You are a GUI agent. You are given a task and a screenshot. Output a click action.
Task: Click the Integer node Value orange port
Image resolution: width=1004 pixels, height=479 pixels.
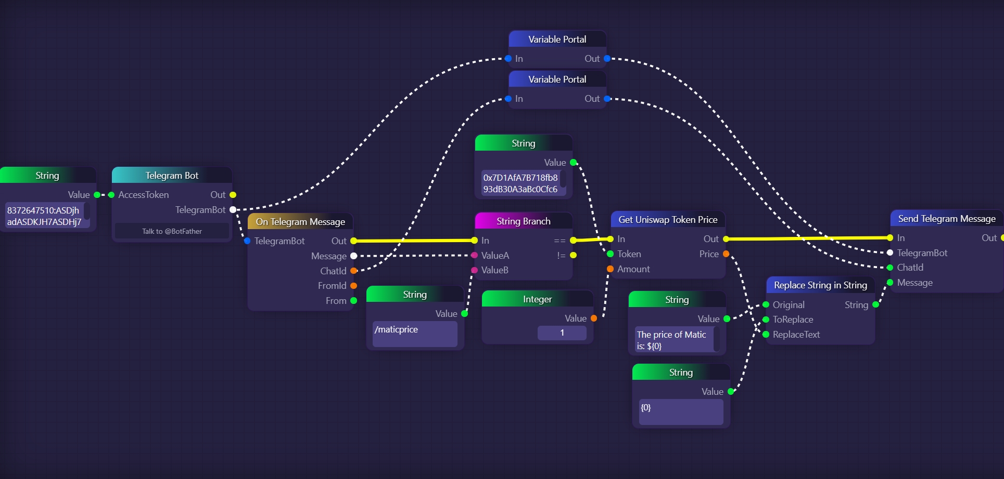click(594, 318)
